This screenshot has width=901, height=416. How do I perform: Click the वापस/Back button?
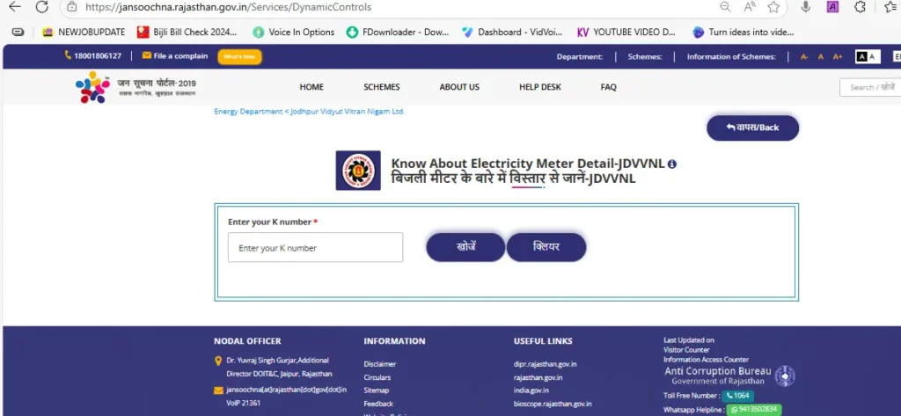752,128
